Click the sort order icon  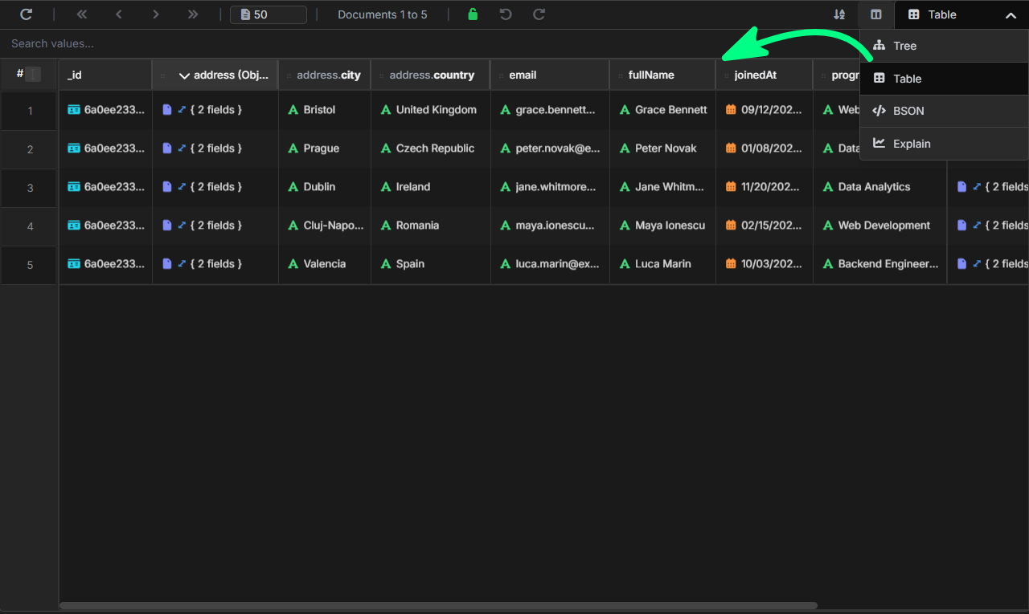[839, 14]
